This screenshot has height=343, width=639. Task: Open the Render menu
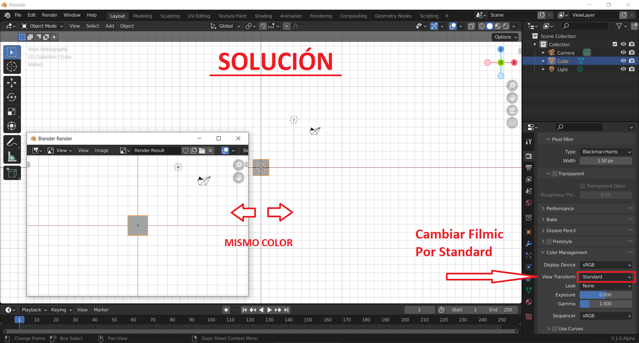tap(50, 15)
